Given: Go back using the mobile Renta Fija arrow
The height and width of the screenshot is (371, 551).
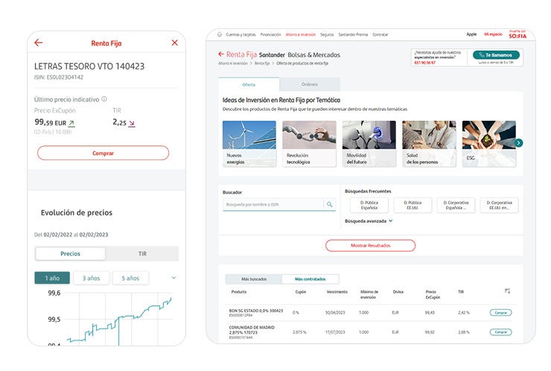Looking at the screenshot, I should pos(38,43).
